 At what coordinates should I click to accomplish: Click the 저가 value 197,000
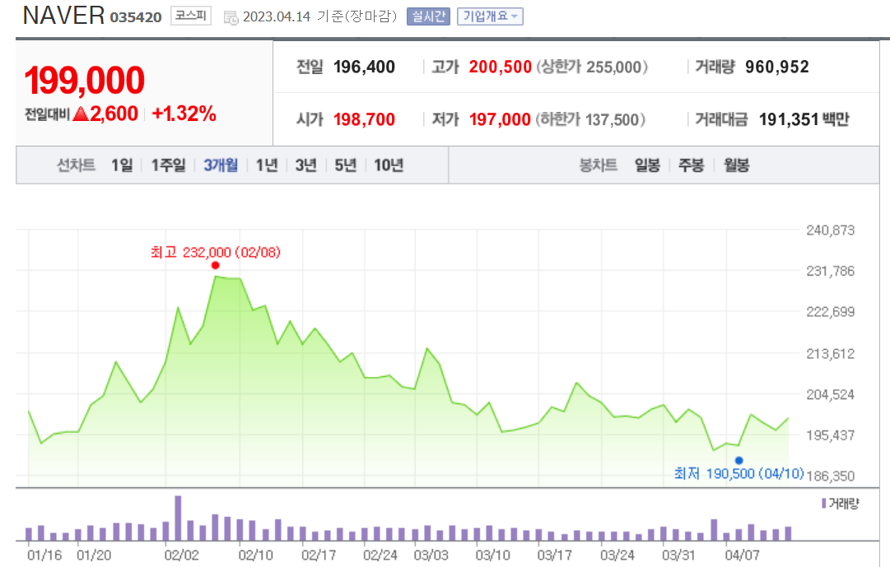(500, 120)
